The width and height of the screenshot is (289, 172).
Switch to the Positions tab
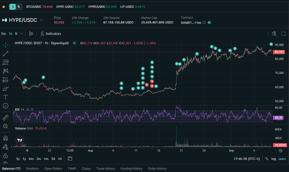pyautogui.click(x=32, y=169)
